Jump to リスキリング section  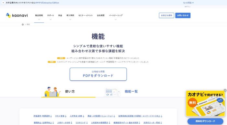tap(82, 122)
